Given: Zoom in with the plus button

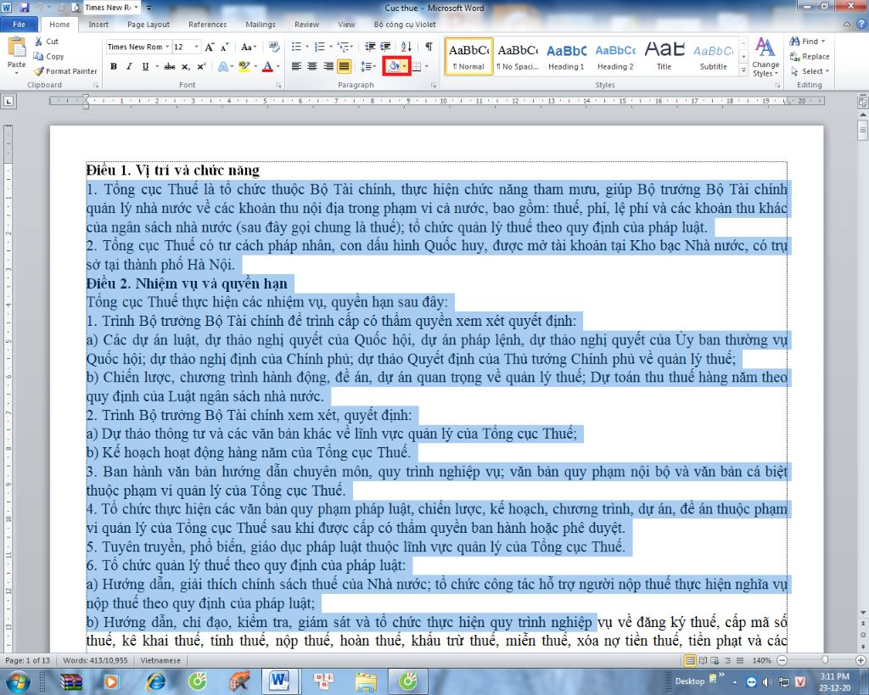Looking at the screenshot, I should 861,660.
